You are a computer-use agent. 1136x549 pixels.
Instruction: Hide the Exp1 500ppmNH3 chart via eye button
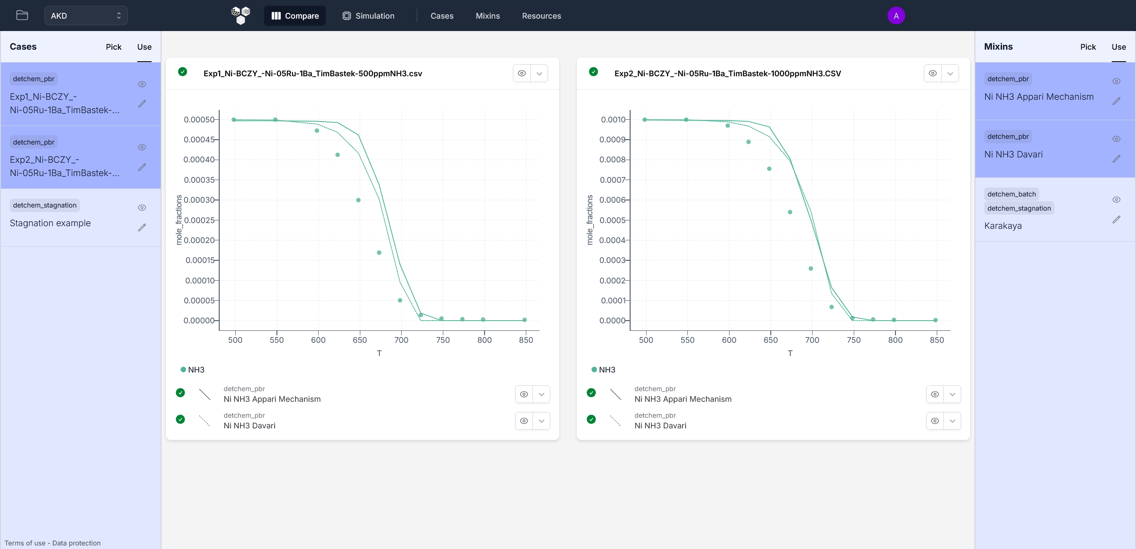[522, 73]
